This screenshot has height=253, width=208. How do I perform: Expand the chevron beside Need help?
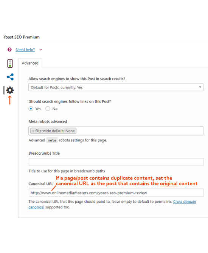tap(41, 50)
